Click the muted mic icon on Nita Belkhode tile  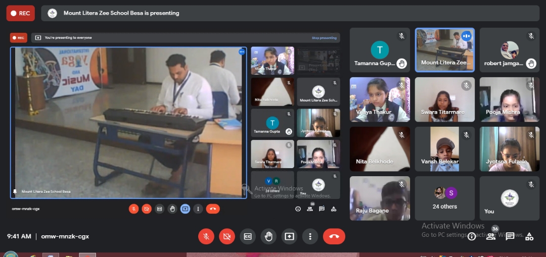tap(401, 135)
